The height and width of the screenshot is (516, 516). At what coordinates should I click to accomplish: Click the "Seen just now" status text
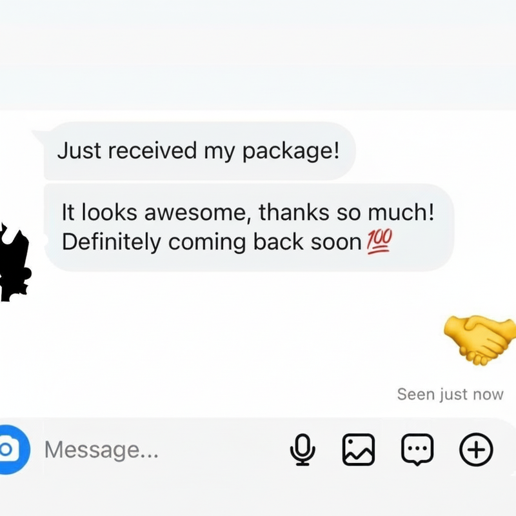coord(450,394)
